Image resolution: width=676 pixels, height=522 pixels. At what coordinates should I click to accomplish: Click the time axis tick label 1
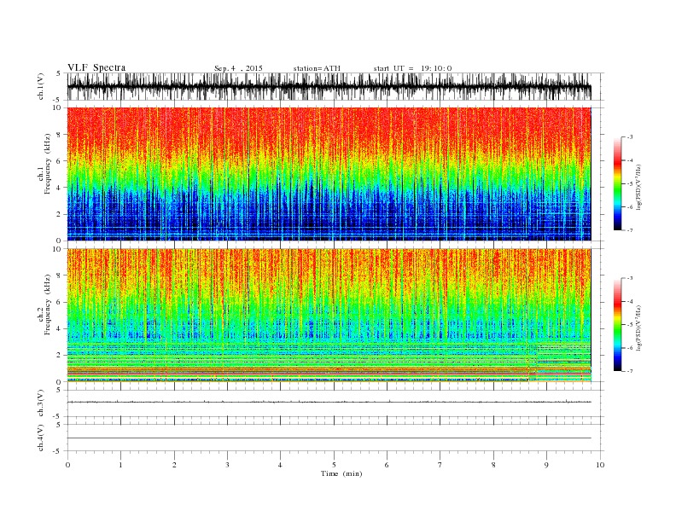coord(121,465)
